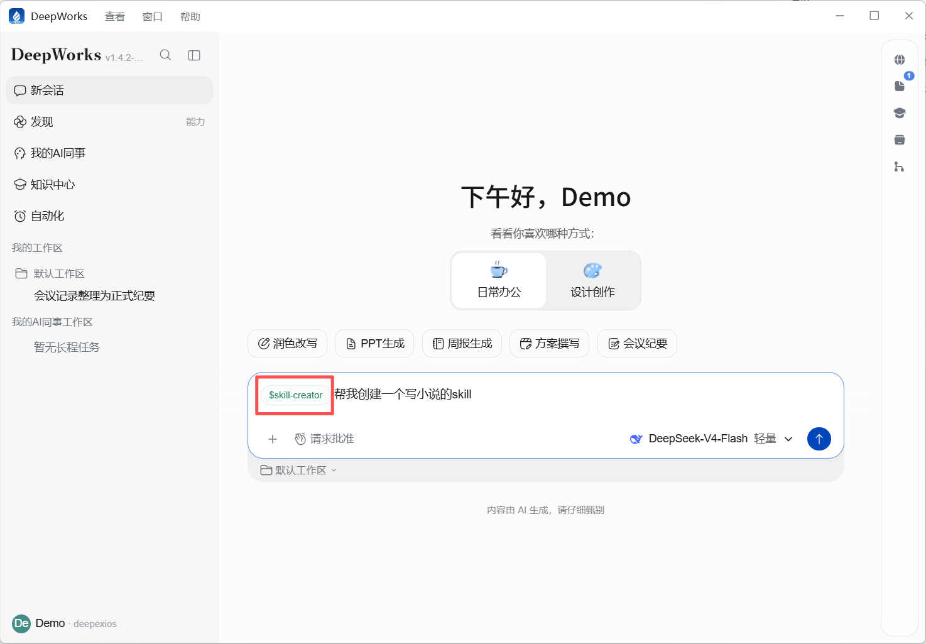Maximize the DeepWorks window
The image size is (926, 644).
coord(874,16)
